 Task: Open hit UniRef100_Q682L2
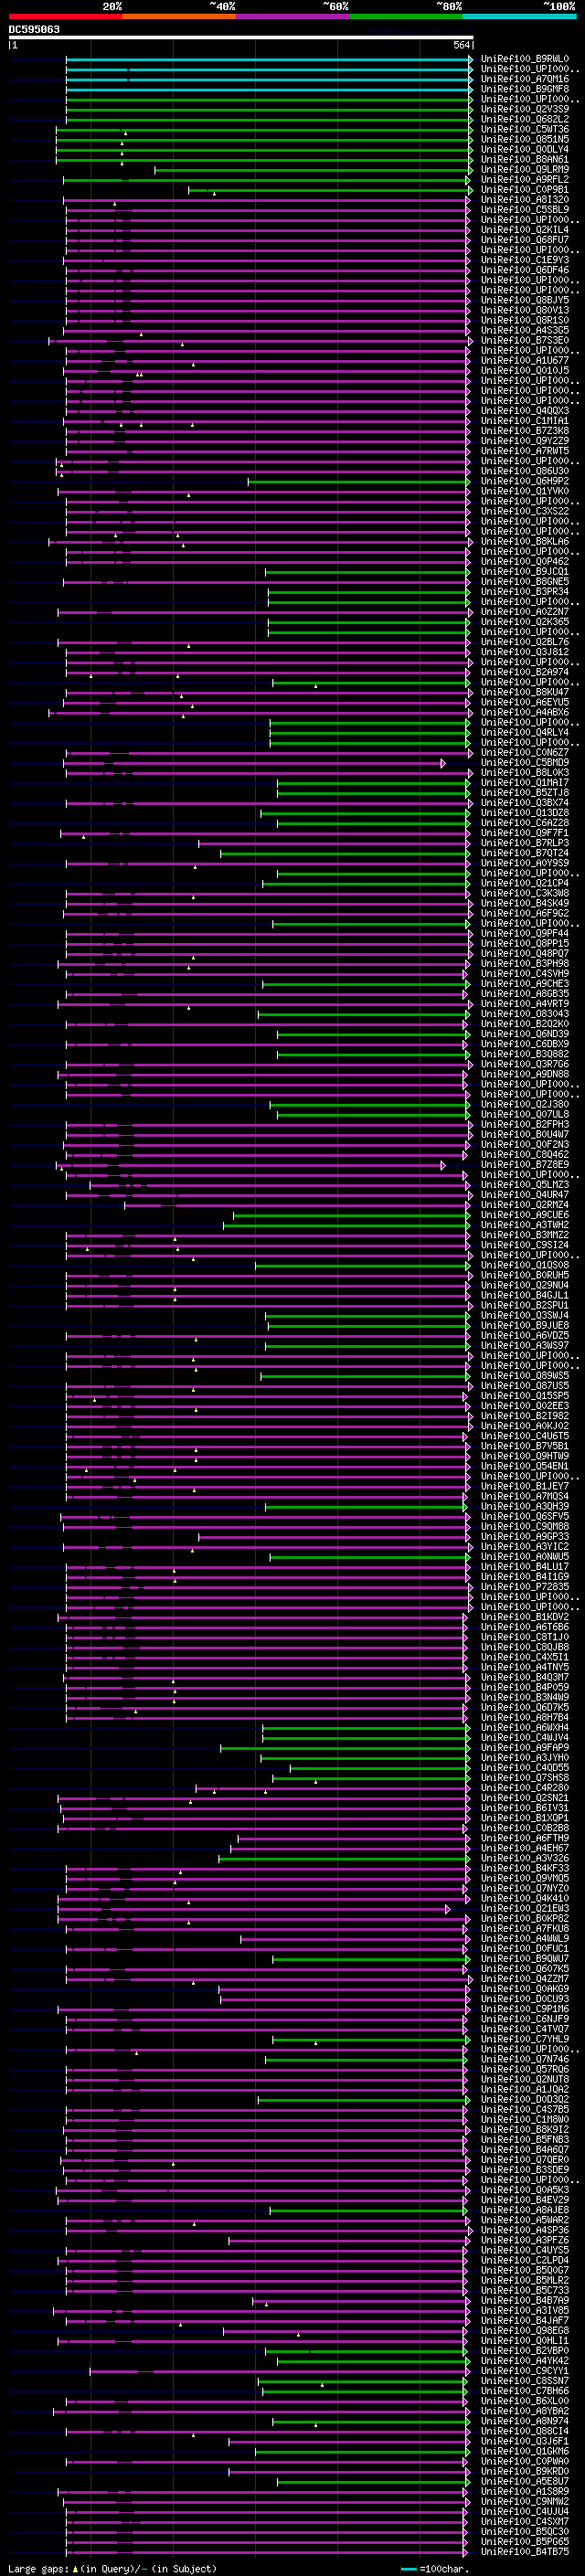click(x=525, y=119)
